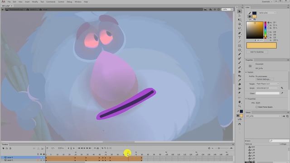Toggle lock all layers padlock icon

(x=44, y=154)
